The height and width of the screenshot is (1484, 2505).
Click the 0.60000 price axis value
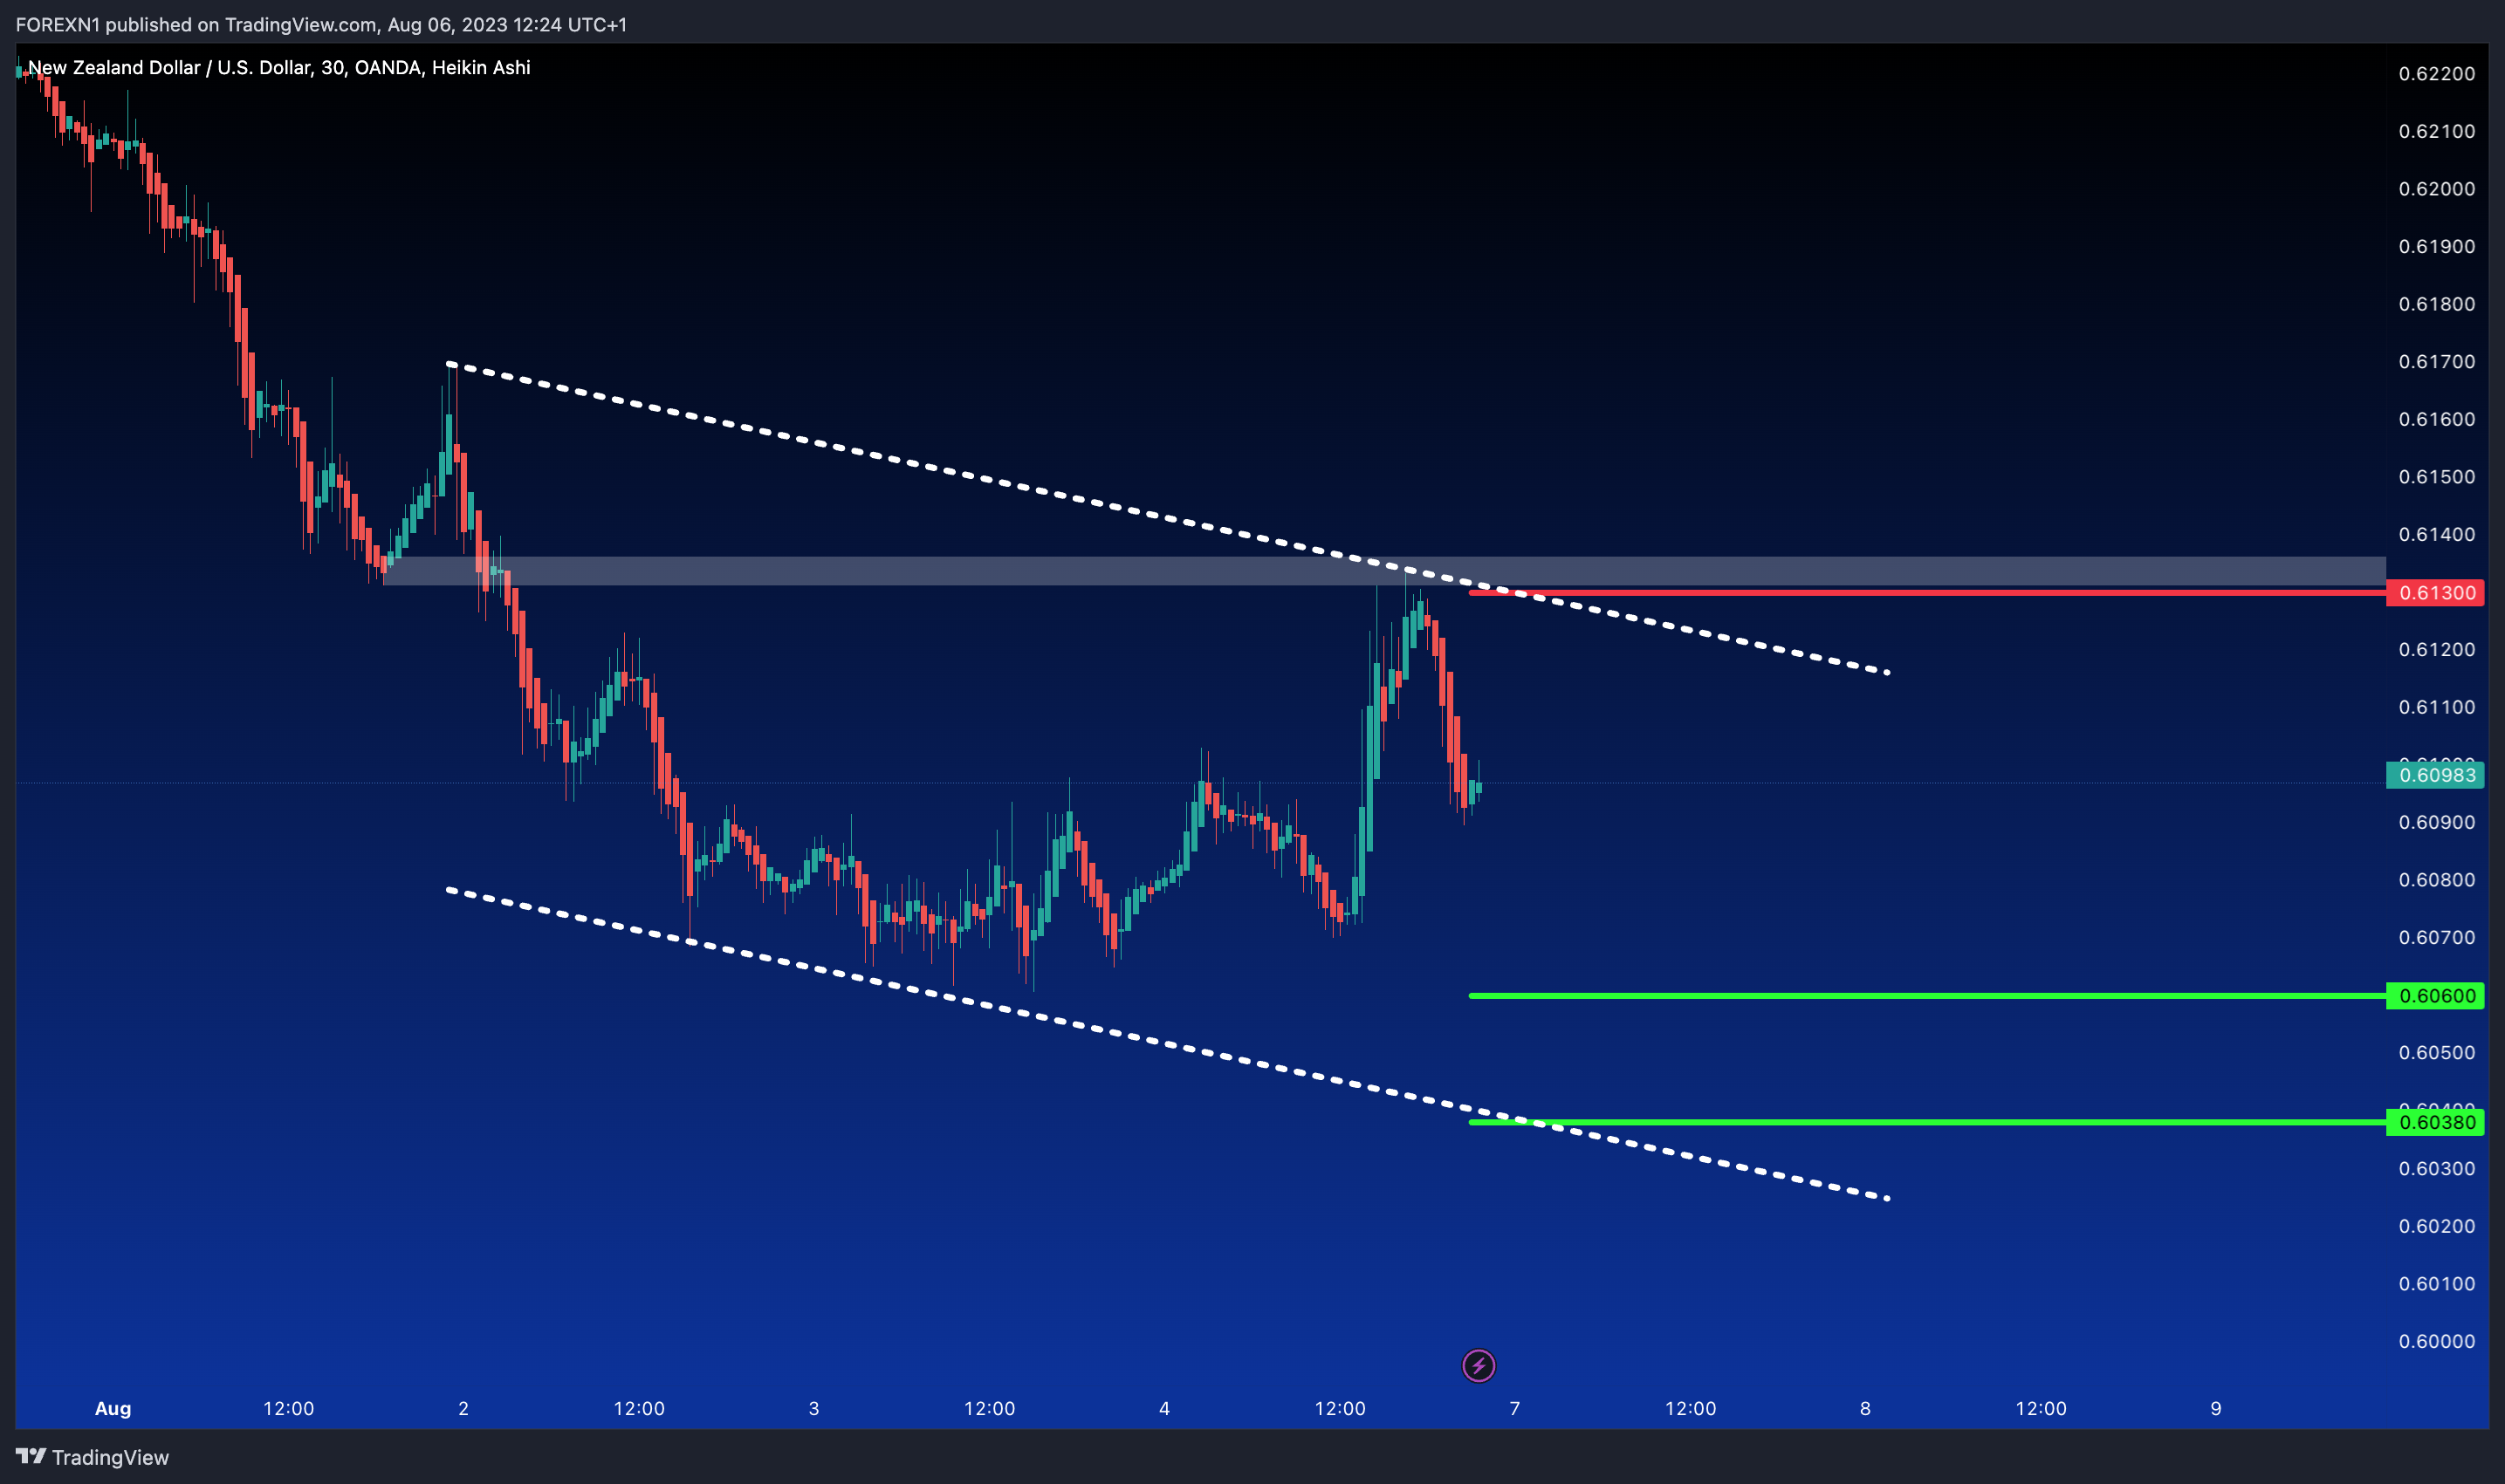click(x=2437, y=1341)
